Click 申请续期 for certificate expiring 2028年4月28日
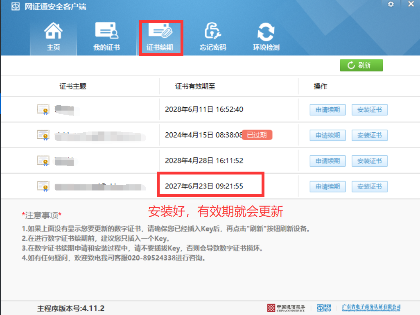Viewport: 420px width, 315px height. [x=327, y=161]
